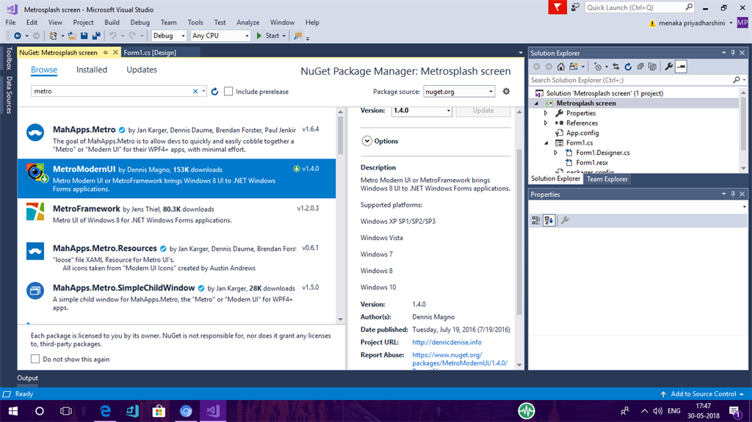Expand the Properties node in tree

click(x=546, y=113)
